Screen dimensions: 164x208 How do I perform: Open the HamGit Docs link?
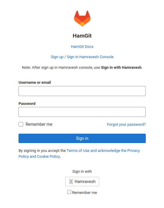pos(82,46)
